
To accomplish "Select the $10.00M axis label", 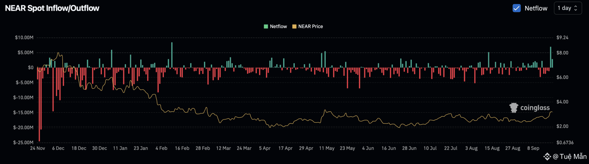I will [x=24, y=38].
